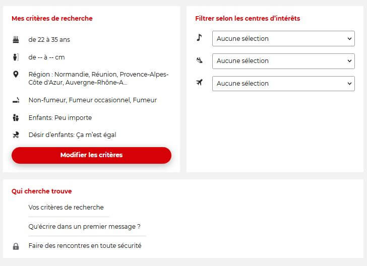Click the location pin region icon
The height and width of the screenshot is (266, 367).
pos(16,75)
